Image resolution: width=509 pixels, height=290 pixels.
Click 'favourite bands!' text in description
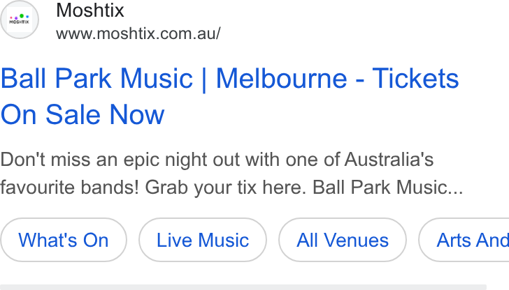tap(69, 188)
